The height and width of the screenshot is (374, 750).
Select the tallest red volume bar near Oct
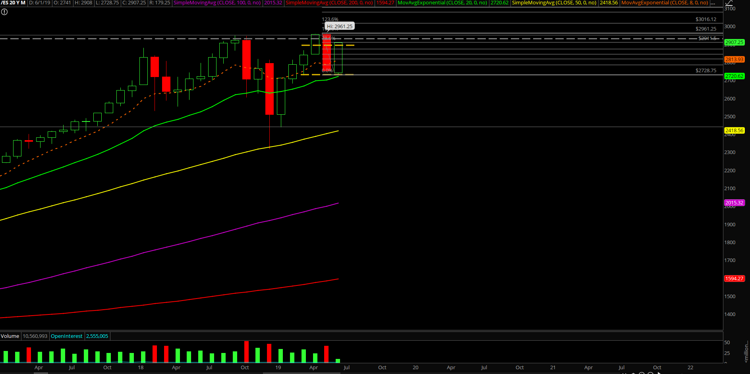pyautogui.click(x=246, y=351)
